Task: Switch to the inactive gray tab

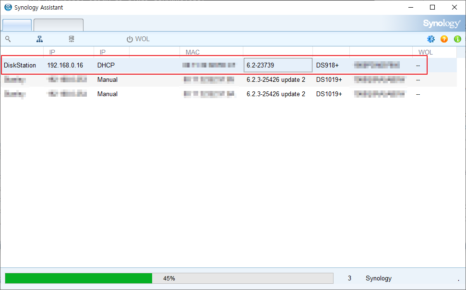Action: coord(59,25)
